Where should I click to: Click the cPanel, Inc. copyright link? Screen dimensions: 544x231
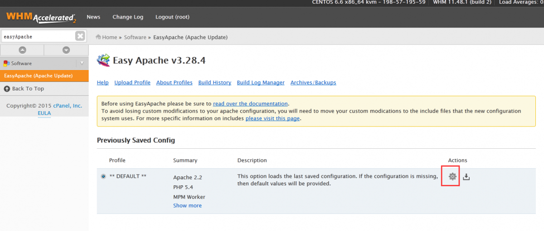[68, 106]
